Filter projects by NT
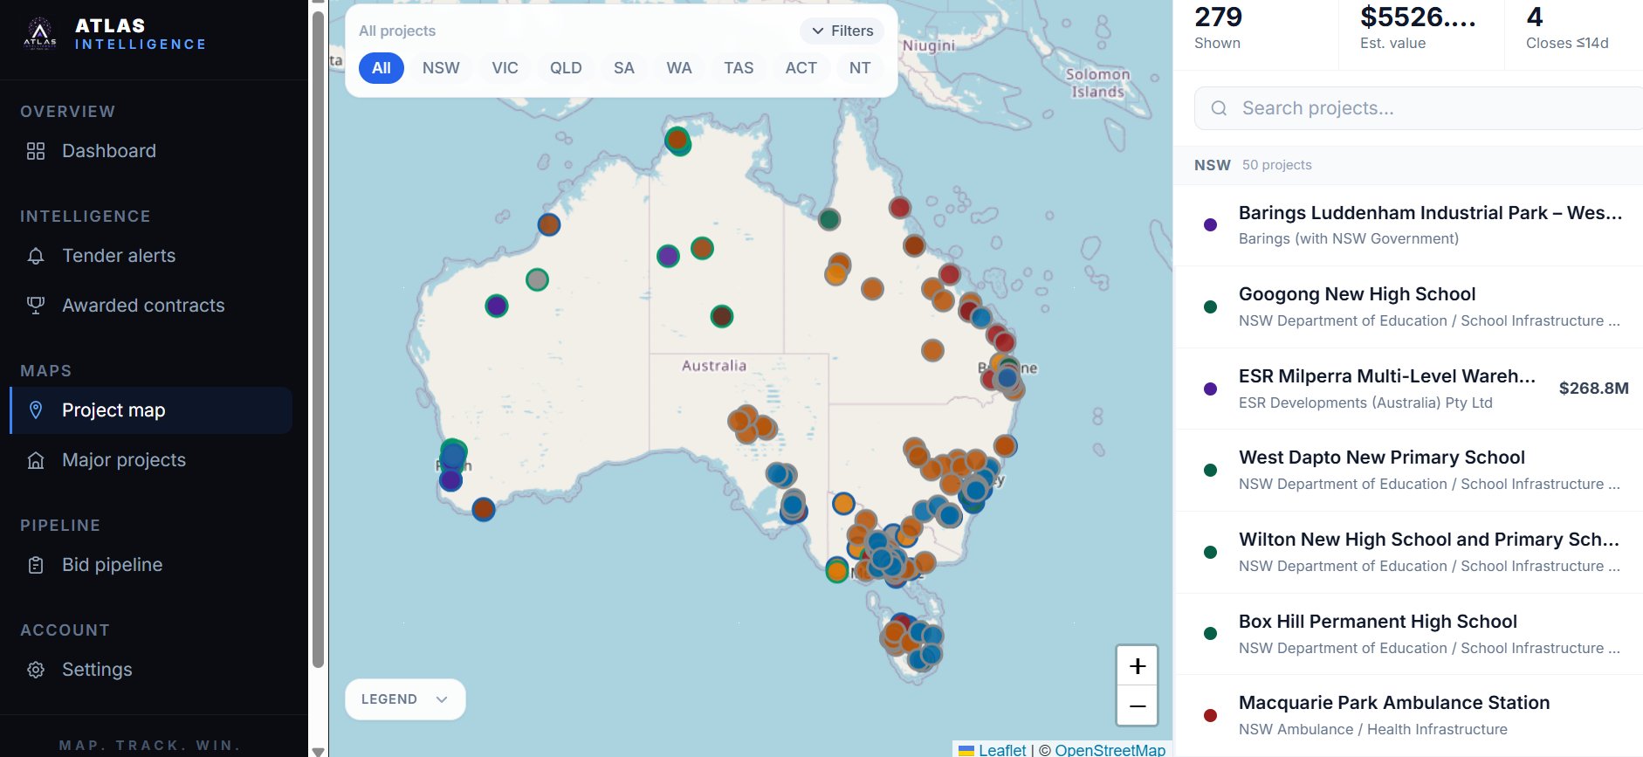Image resolution: width=1643 pixels, height=757 pixels. click(860, 68)
